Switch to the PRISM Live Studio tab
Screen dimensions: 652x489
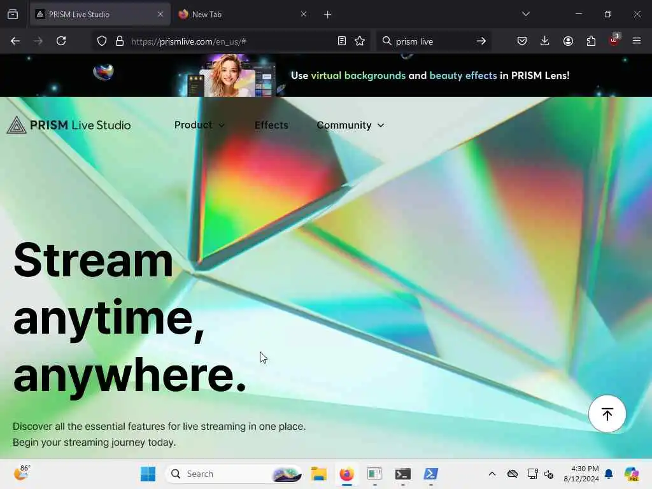(x=100, y=14)
